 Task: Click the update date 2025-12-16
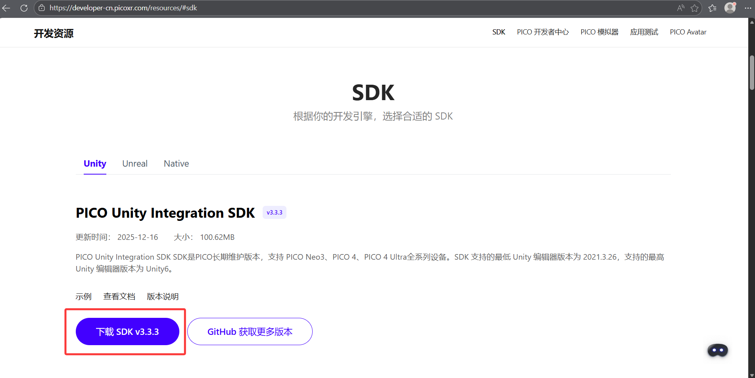tap(138, 237)
